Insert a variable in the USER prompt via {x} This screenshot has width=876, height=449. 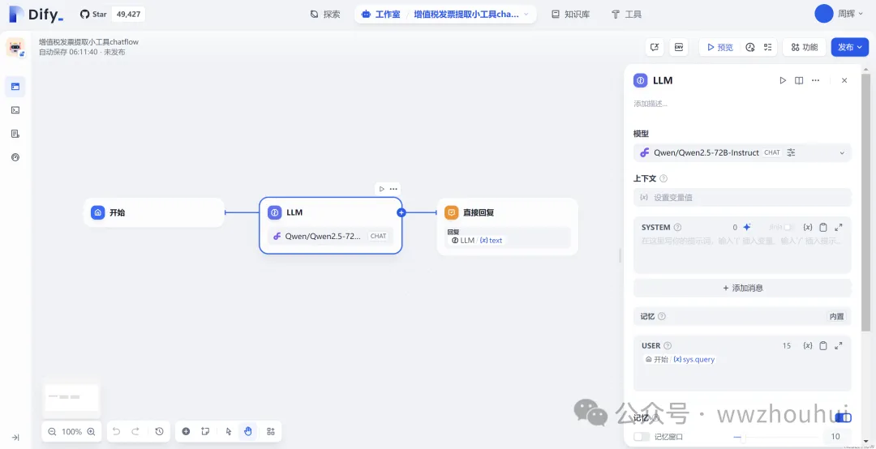(807, 346)
